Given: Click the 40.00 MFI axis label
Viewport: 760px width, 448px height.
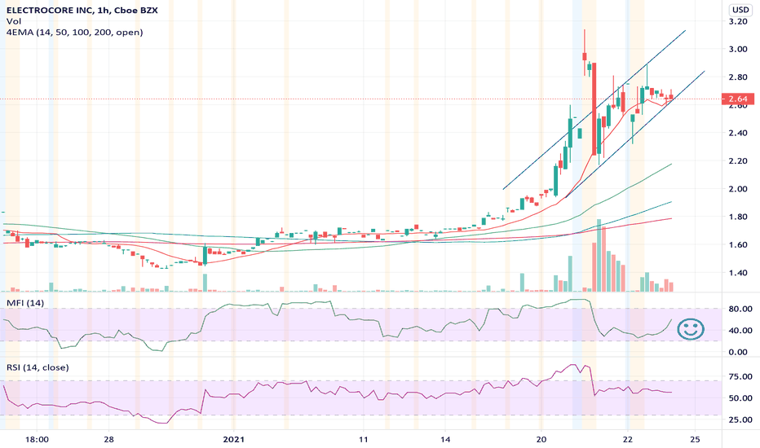Looking at the screenshot, I should pyautogui.click(x=740, y=331).
